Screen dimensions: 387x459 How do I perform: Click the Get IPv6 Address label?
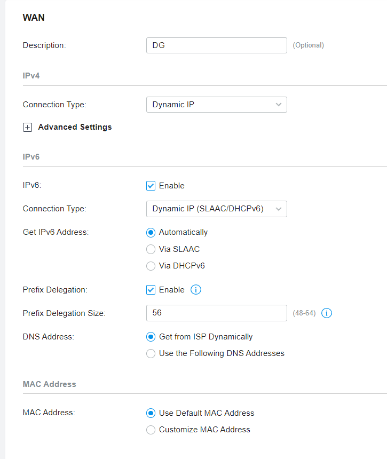(56, 232)
